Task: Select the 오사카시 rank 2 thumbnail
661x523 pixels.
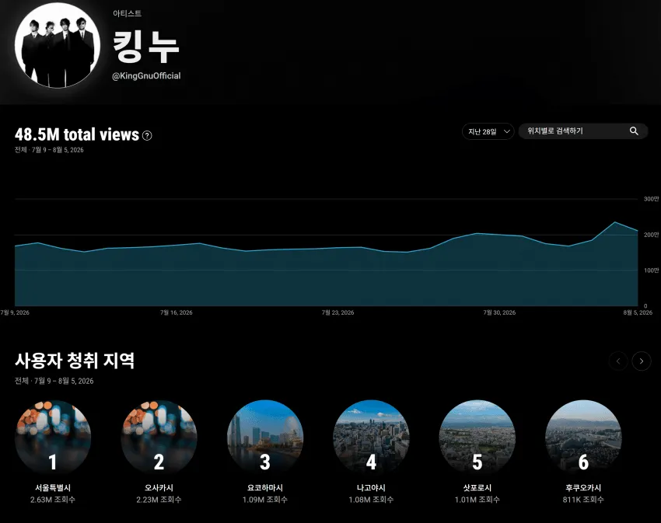Action: (x=159, y=438)
